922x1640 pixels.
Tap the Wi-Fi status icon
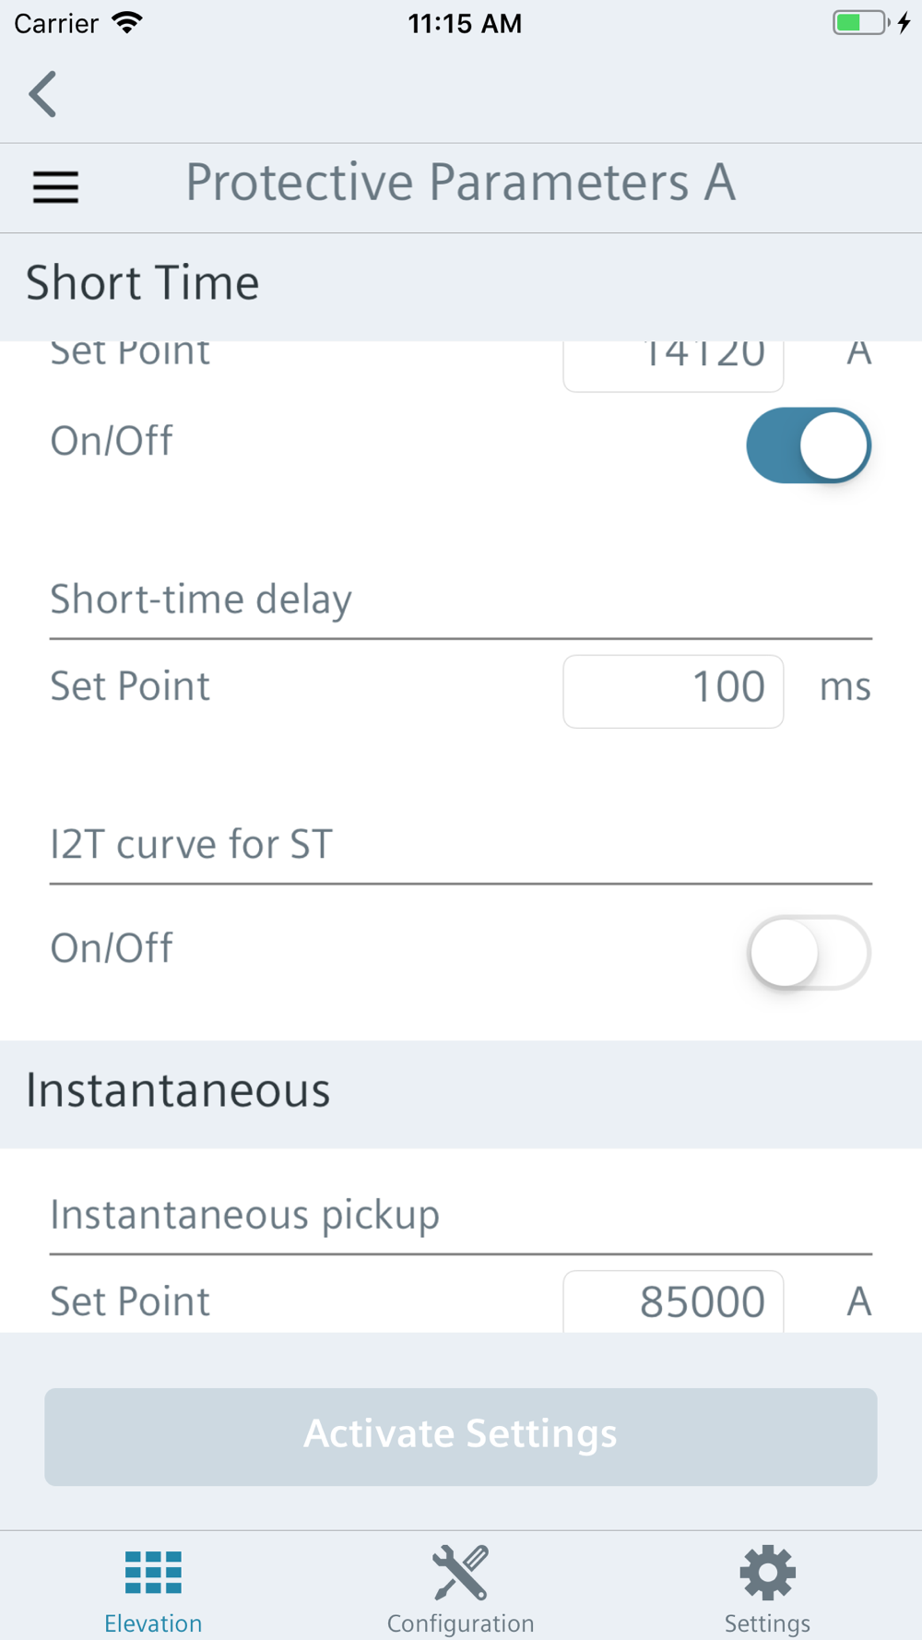pyautogui.click(x=127, y=23)
